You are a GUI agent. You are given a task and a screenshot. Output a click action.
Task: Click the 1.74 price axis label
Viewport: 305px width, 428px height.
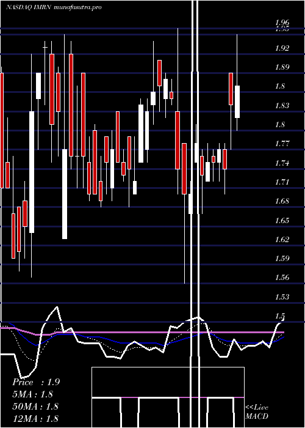[282, 163]
